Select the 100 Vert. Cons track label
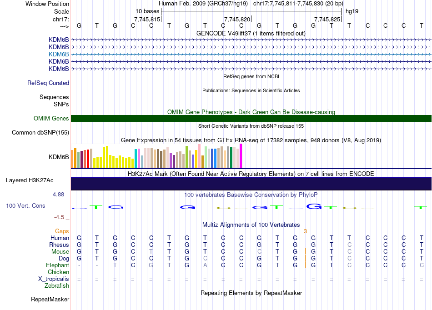Image resolution: width=432 pixels, height=310 pixels. pos(25,206)
